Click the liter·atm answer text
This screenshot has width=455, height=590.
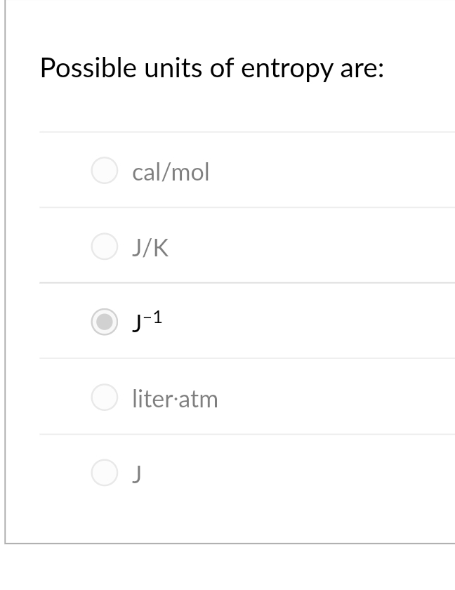[x=176, y=399]
